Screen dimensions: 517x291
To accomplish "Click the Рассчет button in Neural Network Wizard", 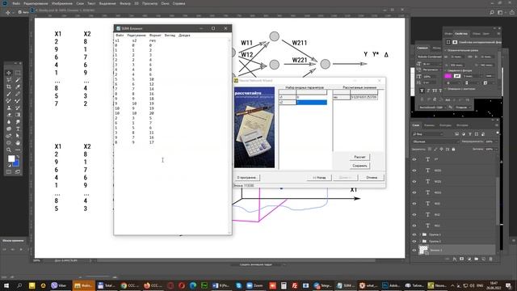I will (359, 157).
